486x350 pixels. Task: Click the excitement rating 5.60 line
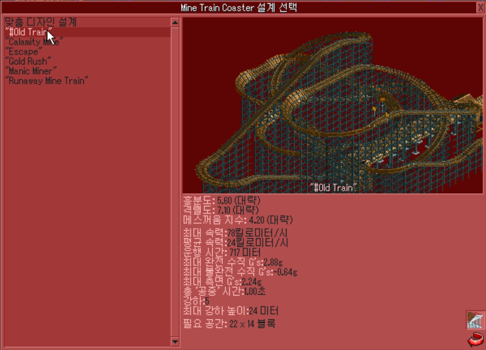click(x=222, y=200)
